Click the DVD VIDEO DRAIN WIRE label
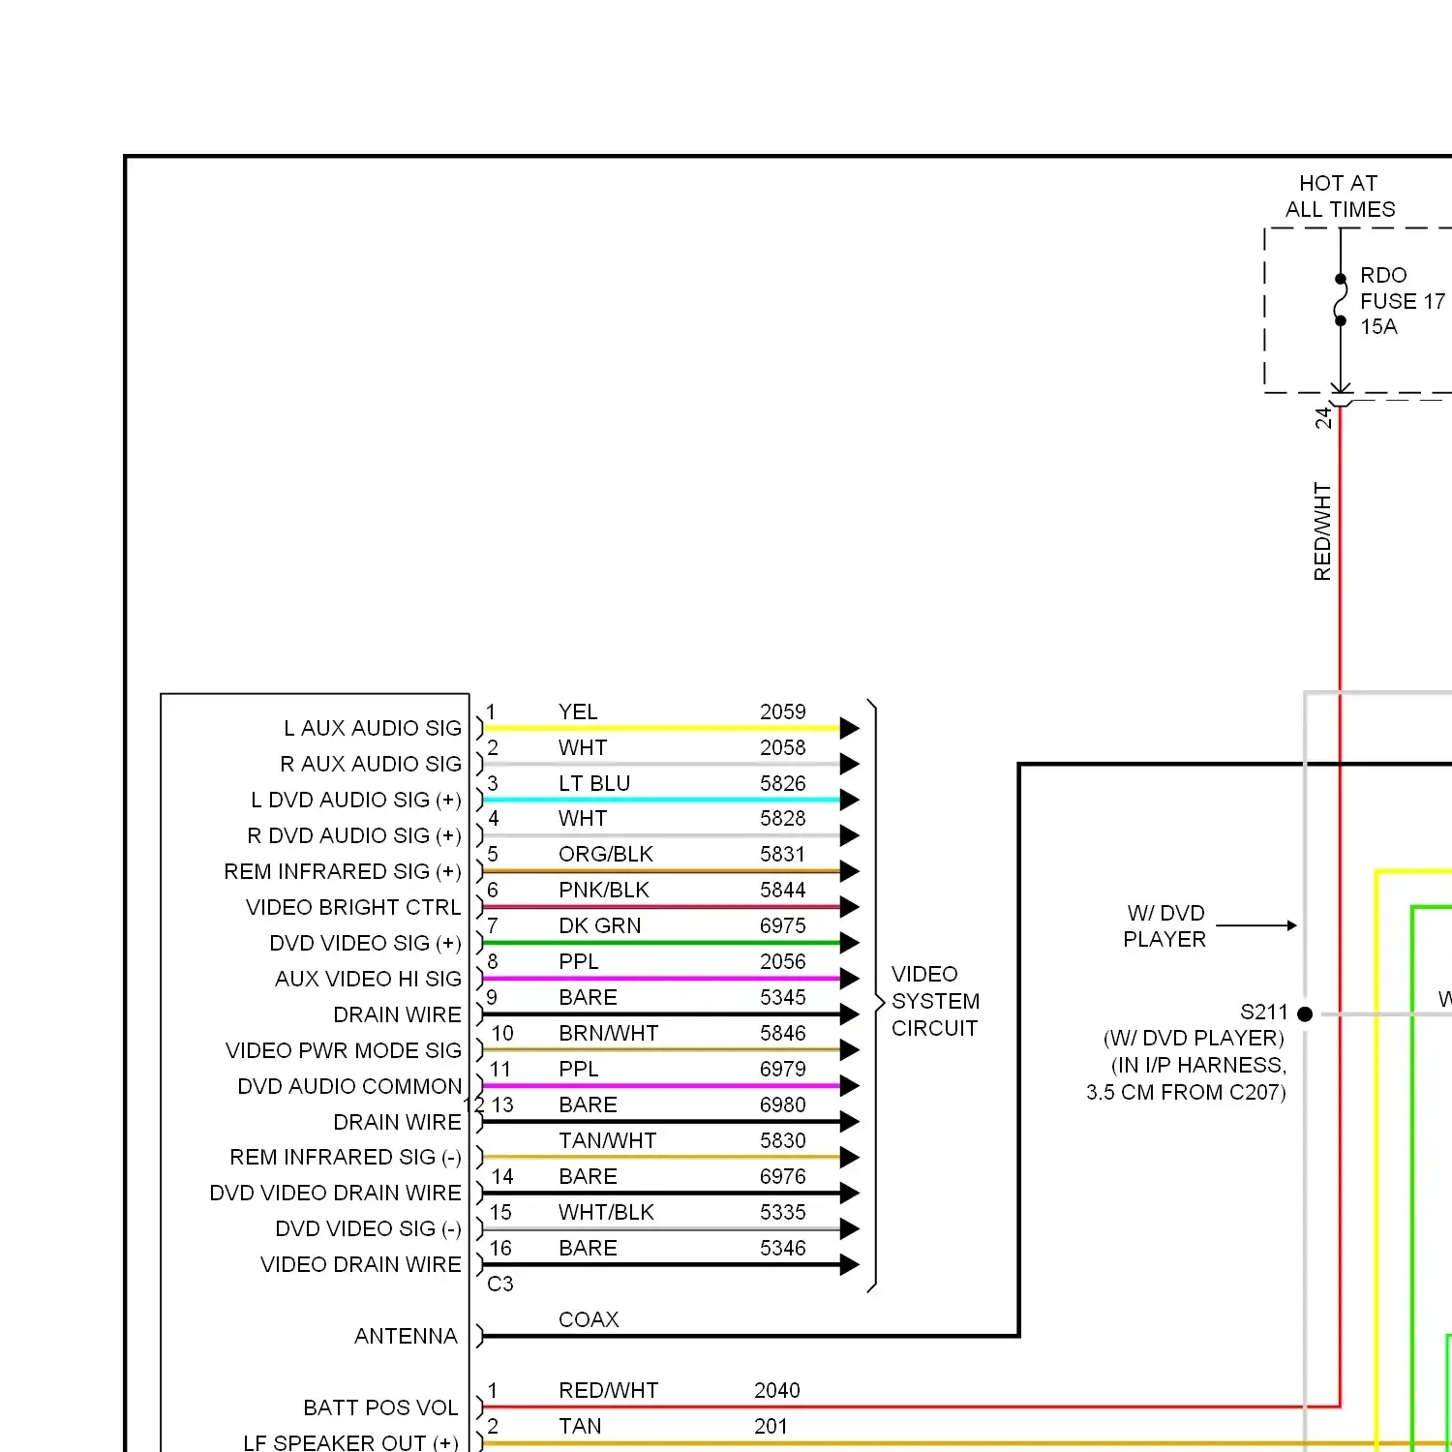Image resolution: width=1452 pixels, height=1452 pixels. [x=335, y=1193]
